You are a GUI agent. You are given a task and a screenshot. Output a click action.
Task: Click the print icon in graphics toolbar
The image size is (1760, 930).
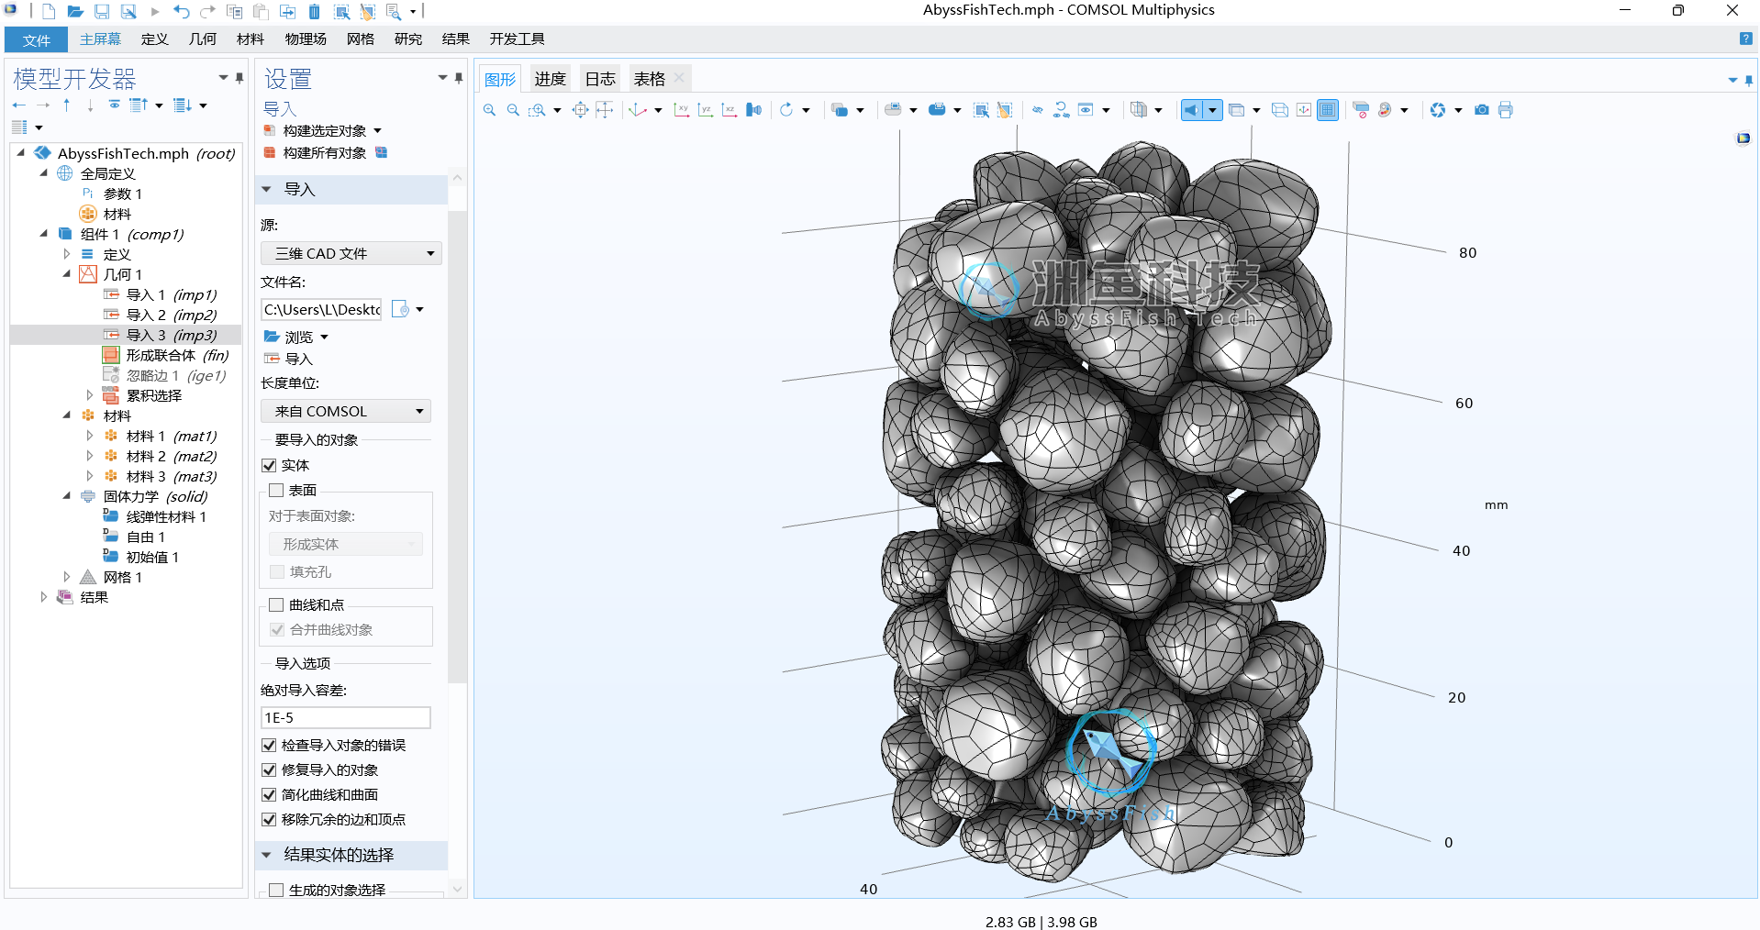pyautogui.click(x=1505, y=110)
